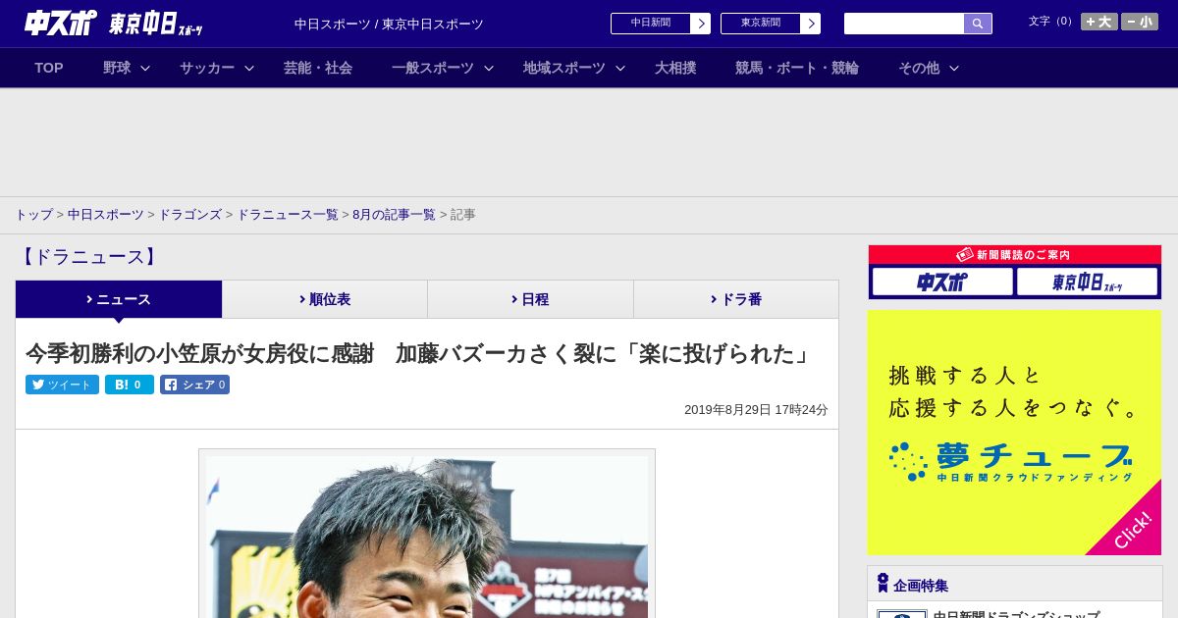Image resolution: width=1178 pixels, height=618 pixels.
Task: Share article on Facebook シェア button
Action: [194, 385]
